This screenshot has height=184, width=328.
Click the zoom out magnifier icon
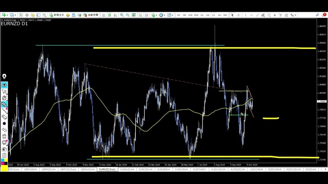128,15
